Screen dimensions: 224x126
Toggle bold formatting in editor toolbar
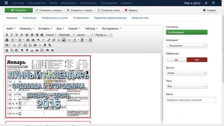(7, 35)
